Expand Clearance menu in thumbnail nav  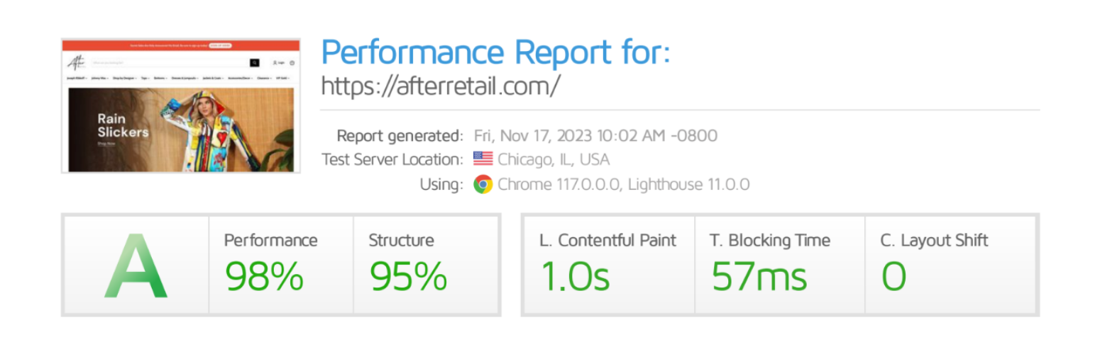pos(264,78)
